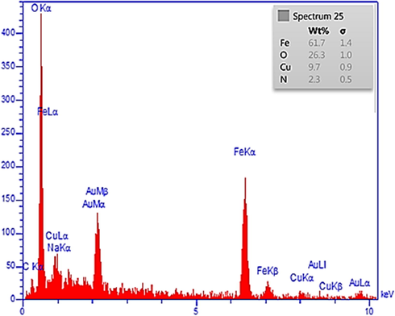Click the FeKβ peak label
The height and width of the screenshot is (316, 395).
click(x=268, y=271)
